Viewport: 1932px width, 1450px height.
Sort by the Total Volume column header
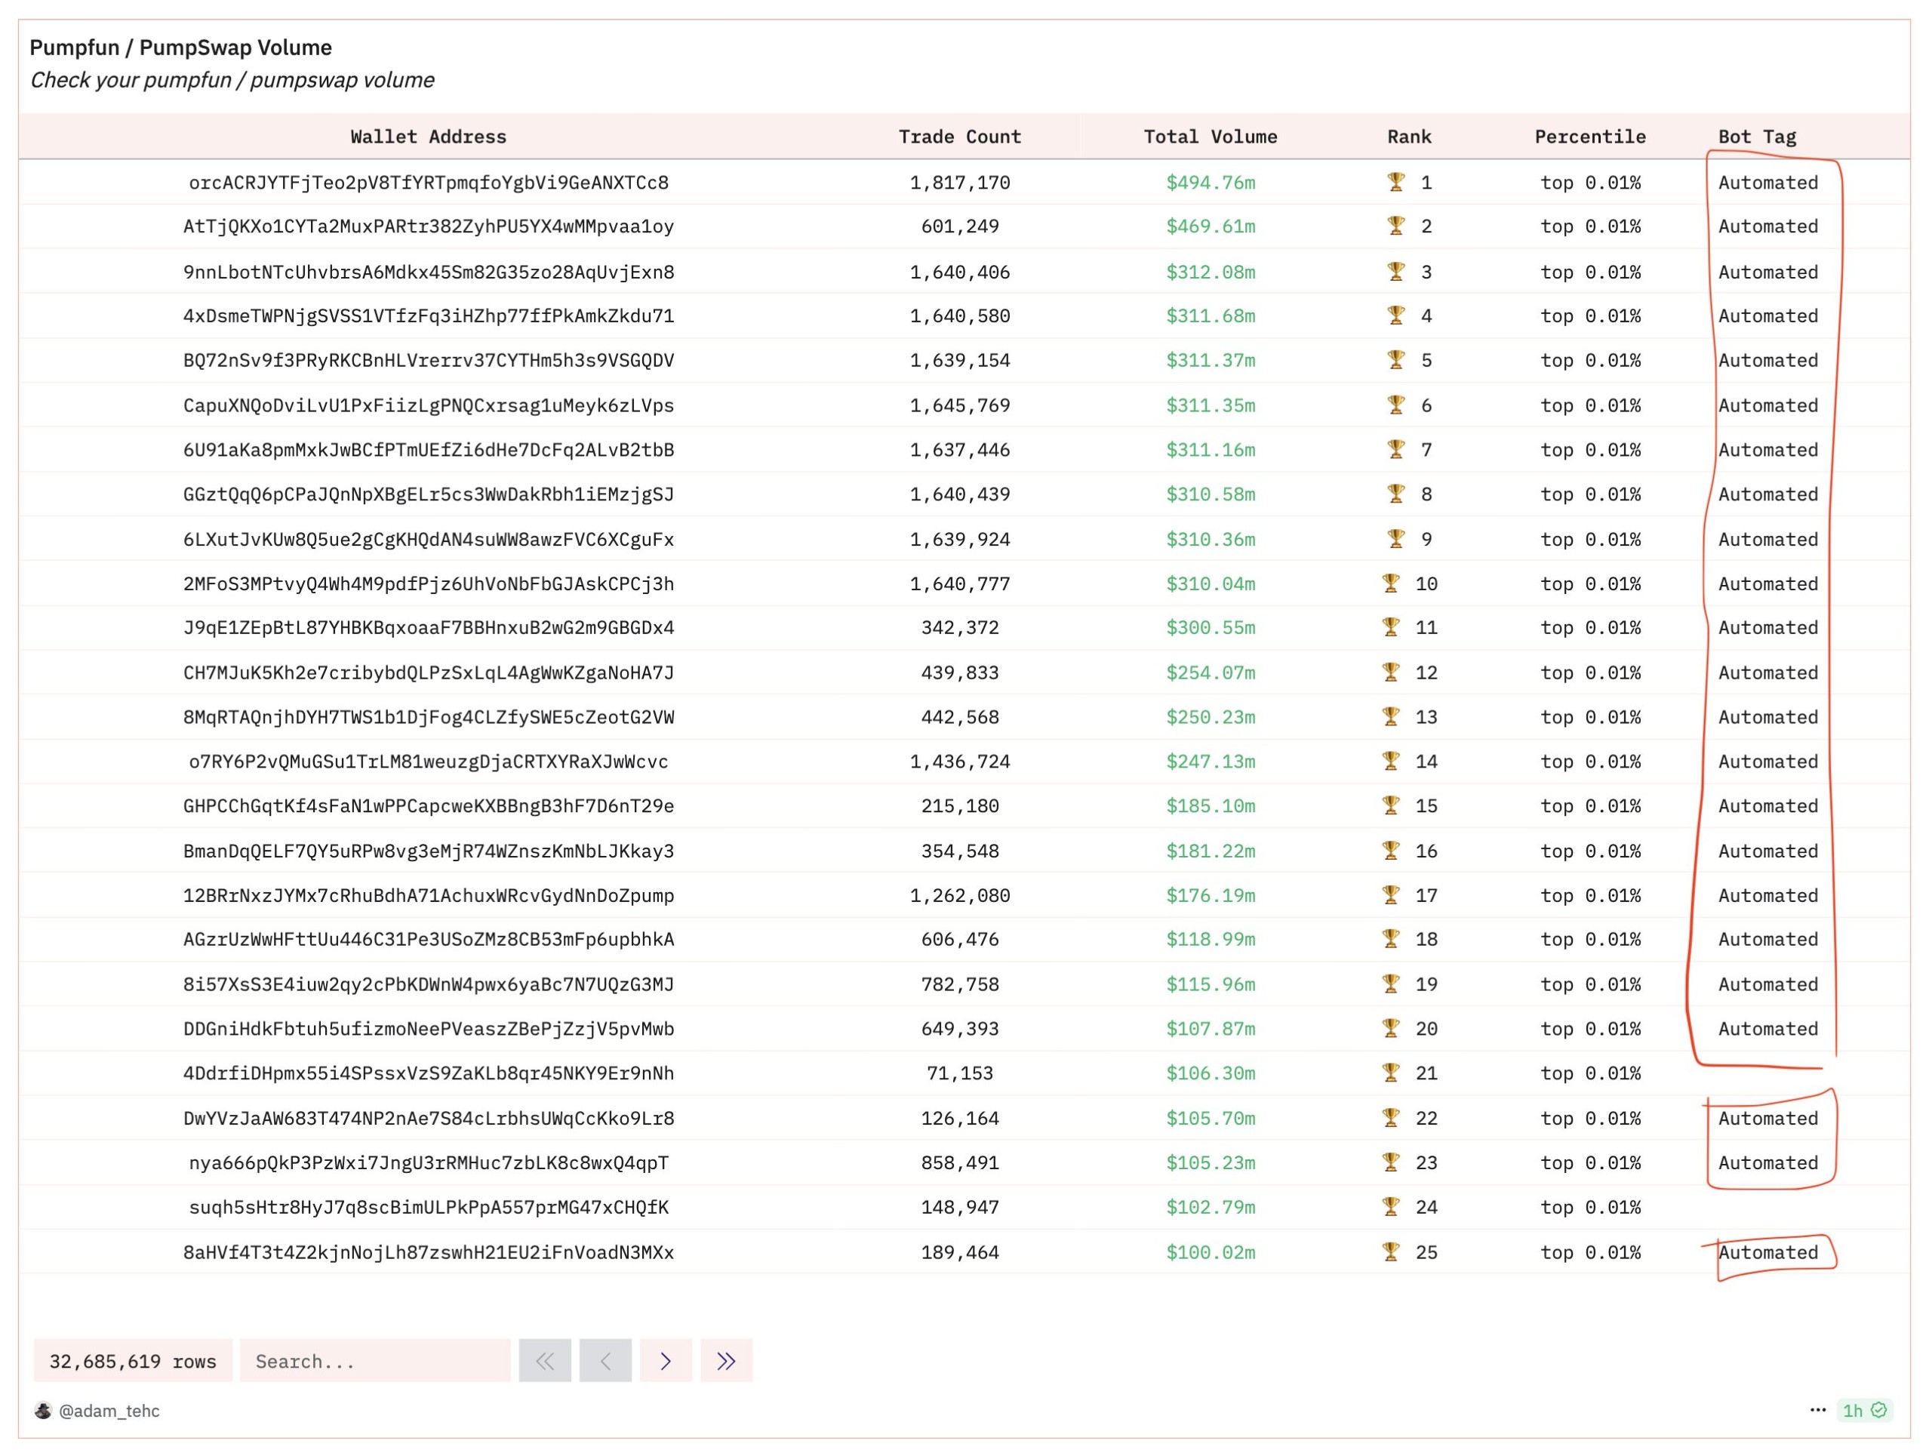pos(1211,137)
